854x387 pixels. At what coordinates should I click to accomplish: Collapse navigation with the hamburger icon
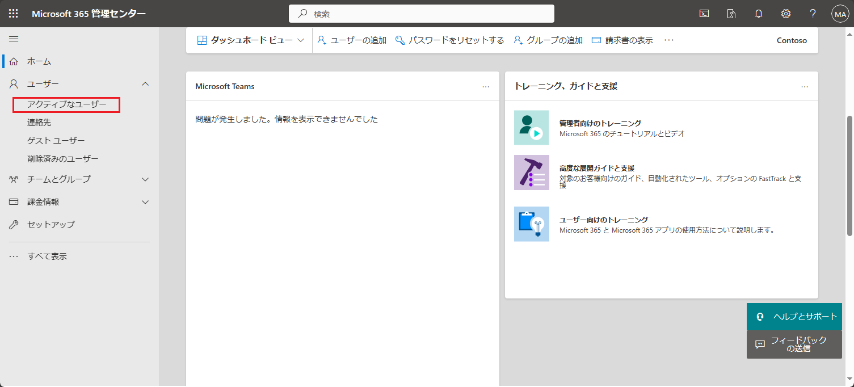coord(14,39)
